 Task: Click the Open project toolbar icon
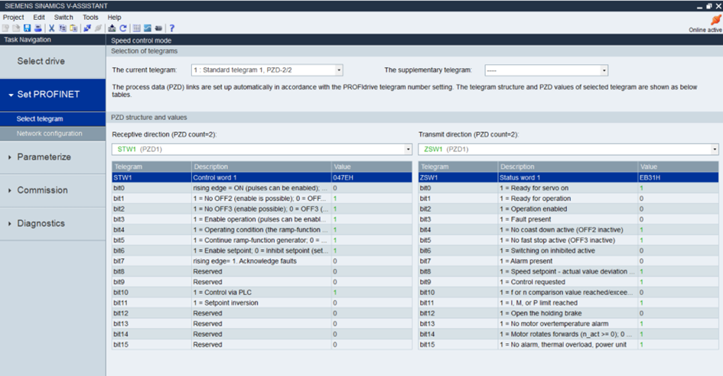click(16, 28)
